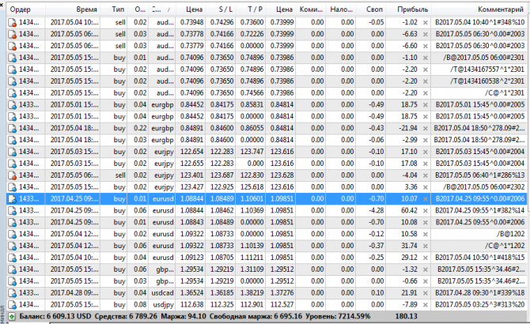Close the order with profit -1.02

(x=426, y=23)
